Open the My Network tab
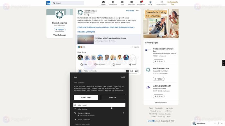 tap(113, 3)
